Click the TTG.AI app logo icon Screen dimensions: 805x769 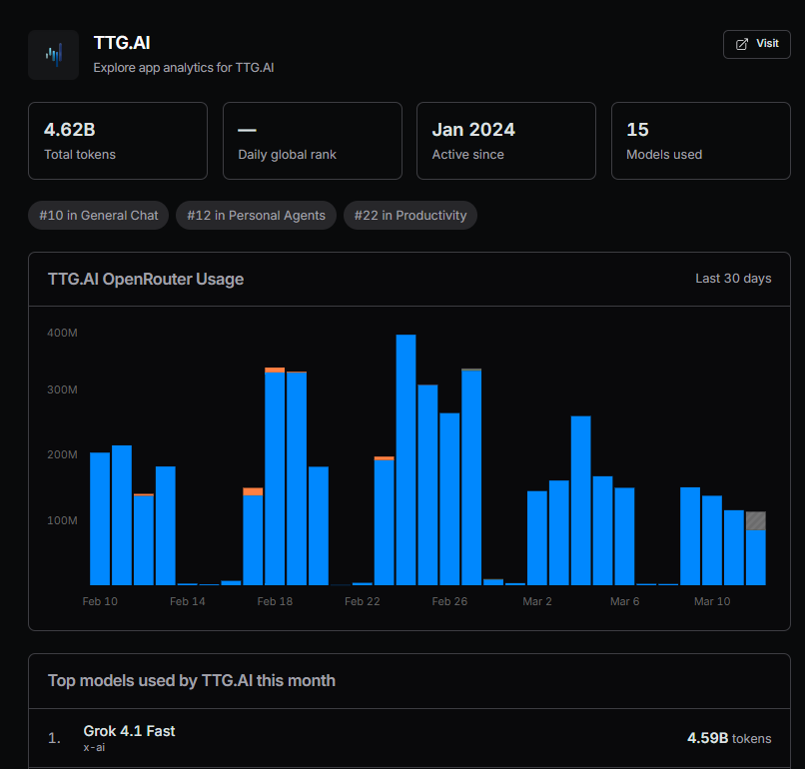tap(53, 54)
